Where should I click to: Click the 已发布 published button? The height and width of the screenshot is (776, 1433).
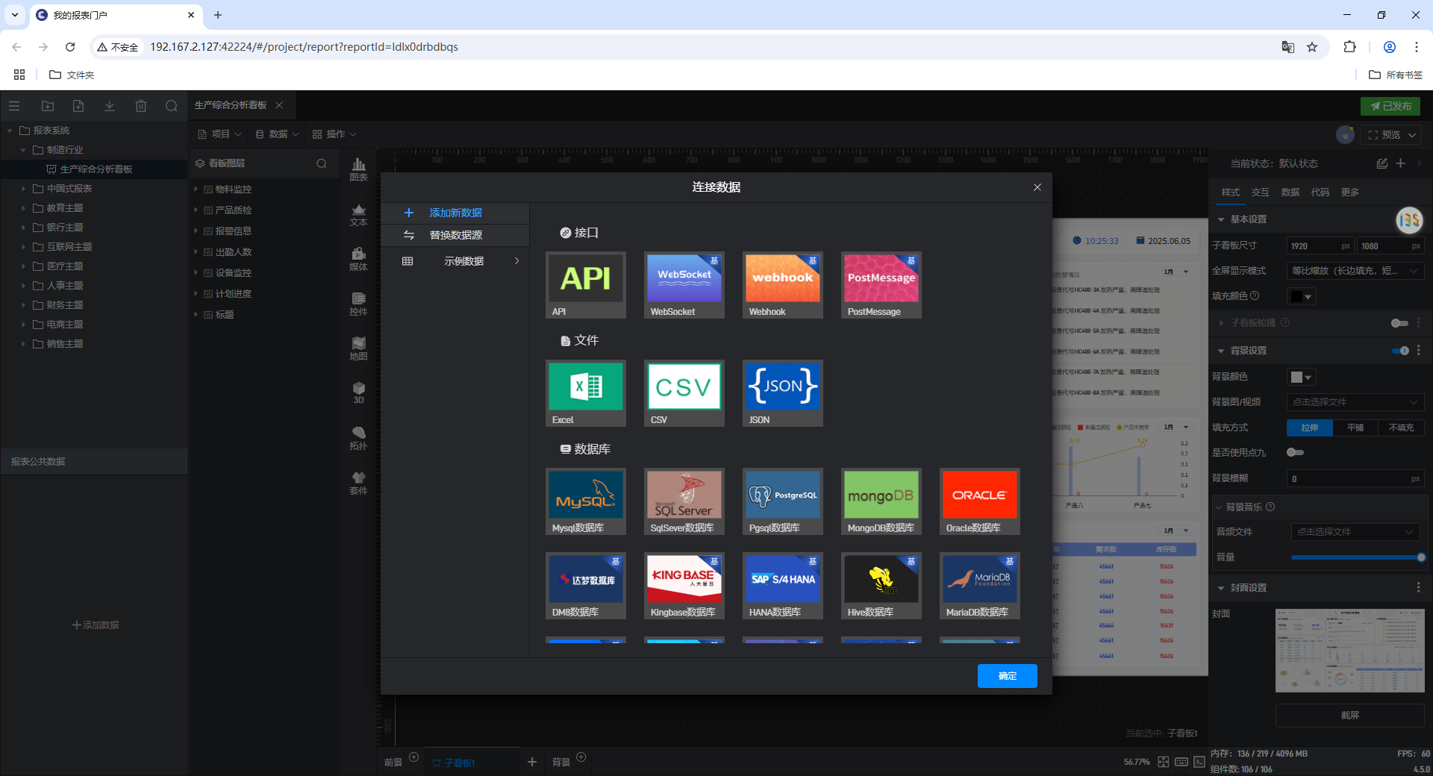1391,106
